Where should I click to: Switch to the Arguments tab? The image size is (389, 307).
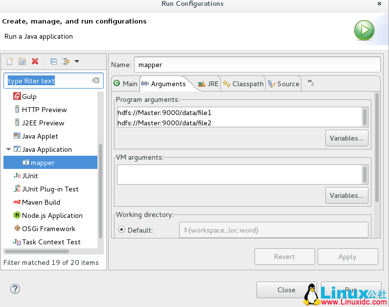(164, 84)
